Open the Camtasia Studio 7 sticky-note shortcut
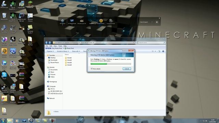219x123 pixels. [30, 29]
